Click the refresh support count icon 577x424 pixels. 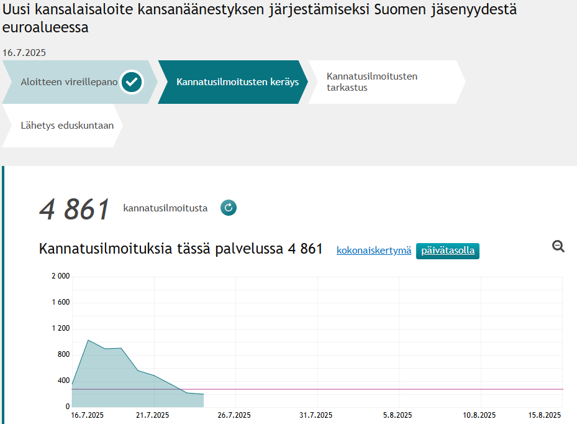[x=228, y=208]
